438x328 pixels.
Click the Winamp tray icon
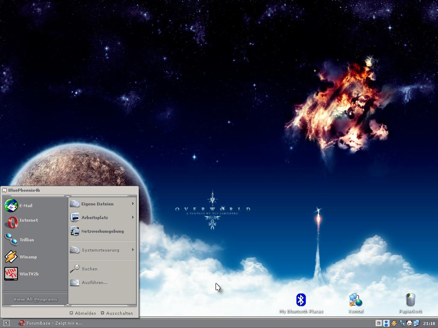tap(394, 323)
